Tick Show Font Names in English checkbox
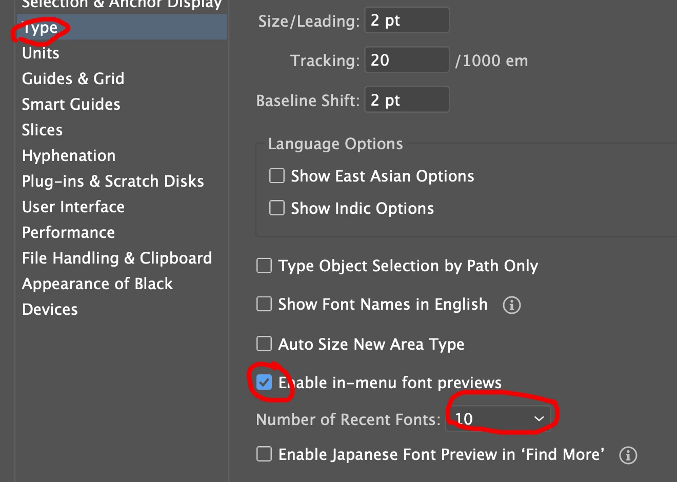Viewport: 677px width, 482px height. coord(264,304)
